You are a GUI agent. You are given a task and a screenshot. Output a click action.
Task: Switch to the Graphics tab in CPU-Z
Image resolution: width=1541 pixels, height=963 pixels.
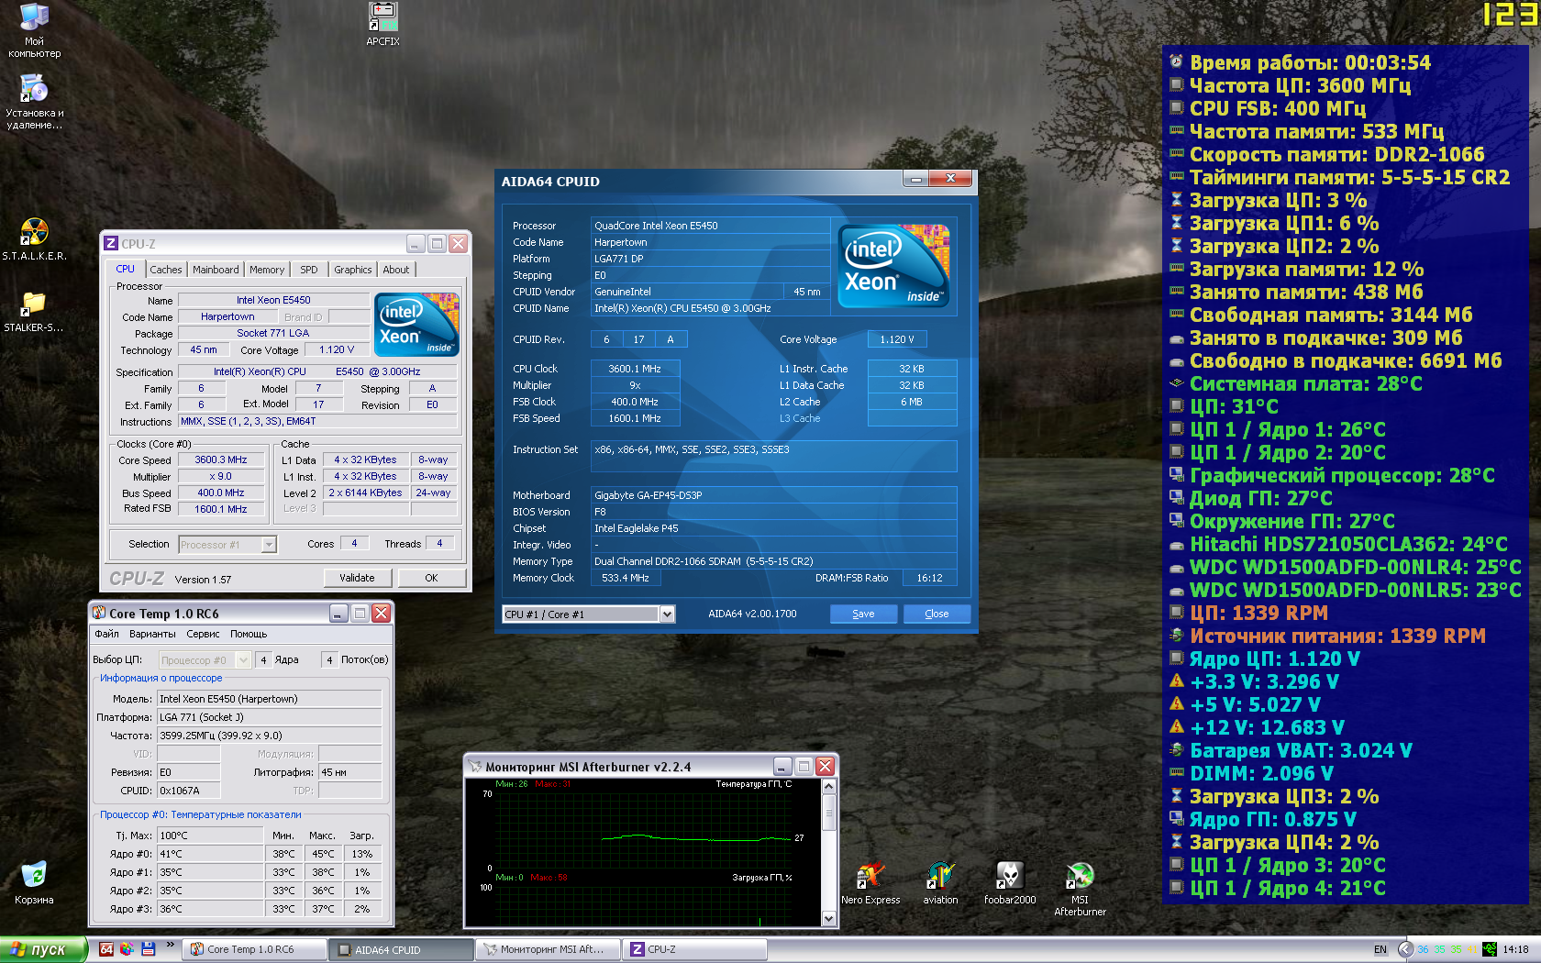(x=353, y=270)
